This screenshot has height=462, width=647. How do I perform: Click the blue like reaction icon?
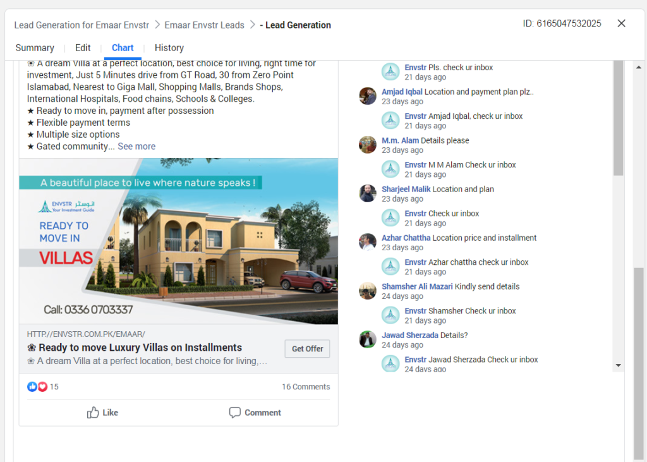[32, 386]
